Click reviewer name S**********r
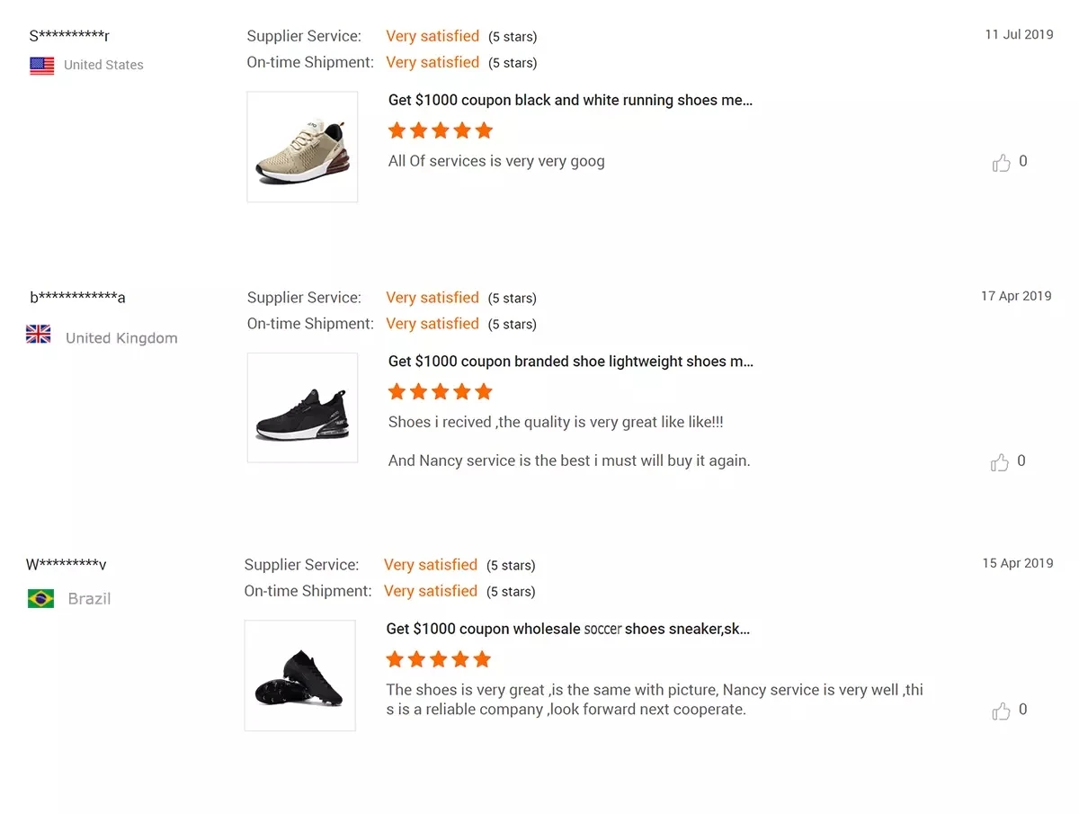 (69, 36)
